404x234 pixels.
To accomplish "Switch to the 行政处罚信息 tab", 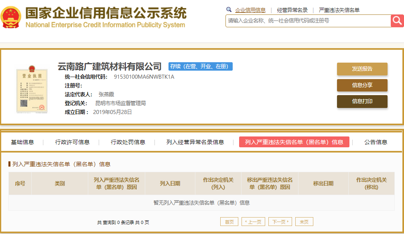I will 128,142.
